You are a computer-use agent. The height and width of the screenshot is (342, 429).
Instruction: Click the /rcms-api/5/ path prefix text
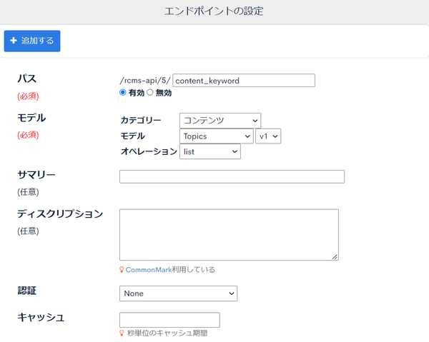click(x=145, y=81)
